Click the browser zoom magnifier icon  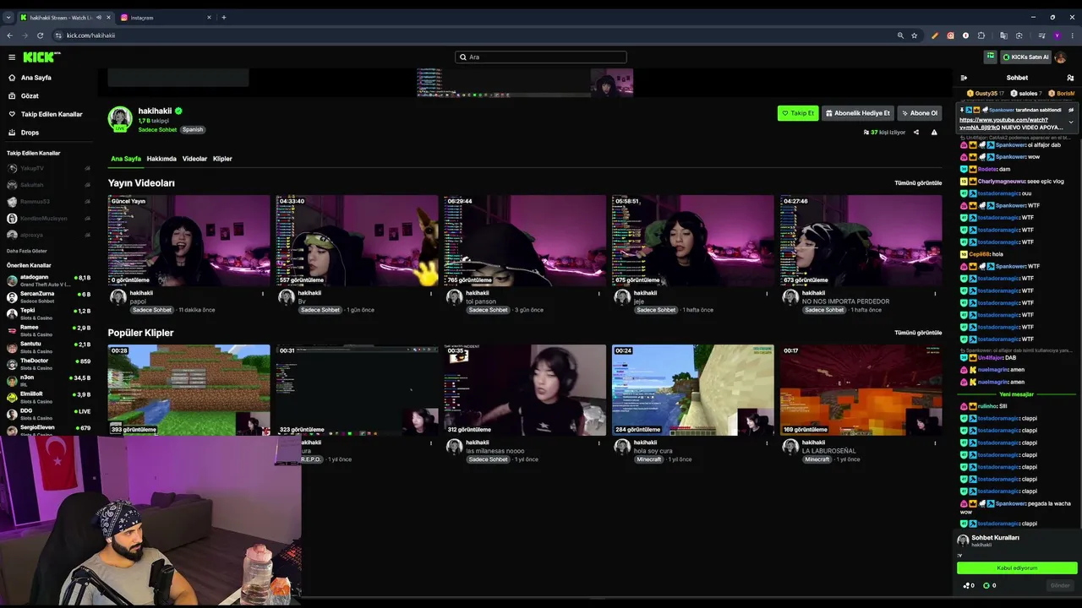[x=900, y=35]
